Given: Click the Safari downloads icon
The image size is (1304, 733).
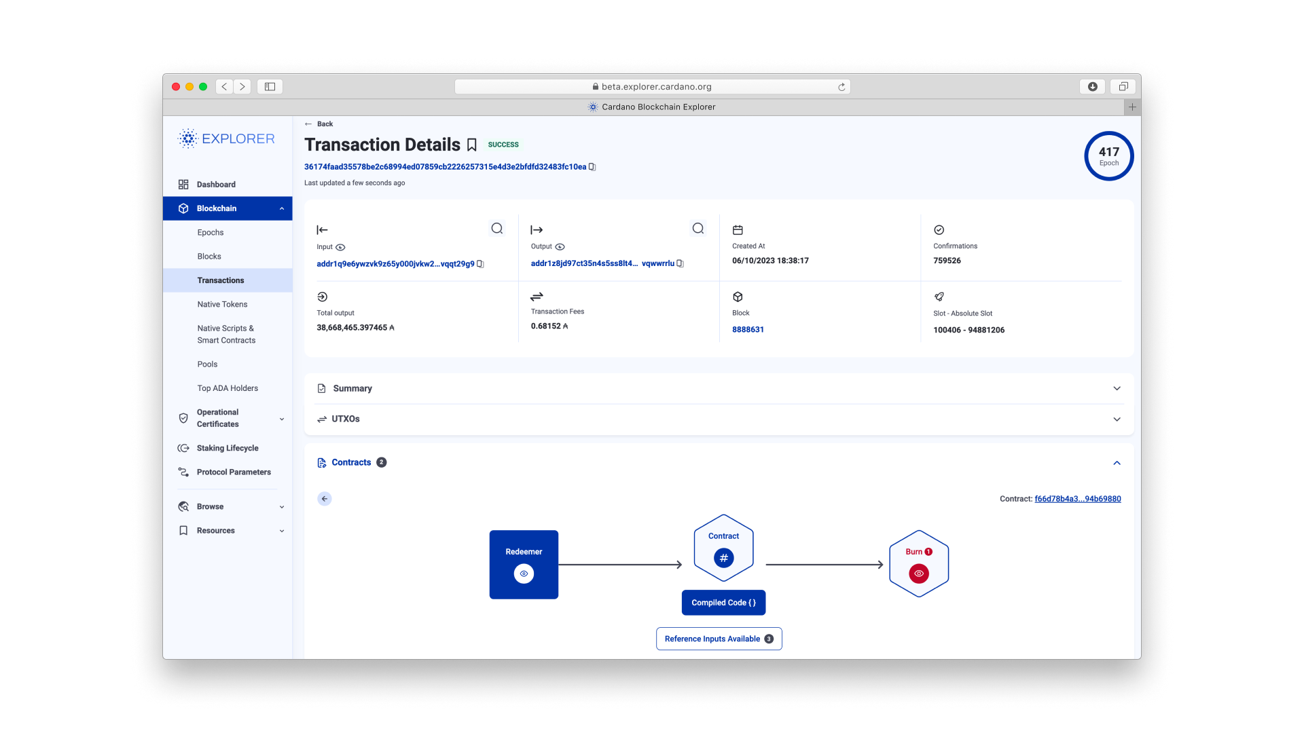Looking at the screenshot, I should tap(1093, 87).
